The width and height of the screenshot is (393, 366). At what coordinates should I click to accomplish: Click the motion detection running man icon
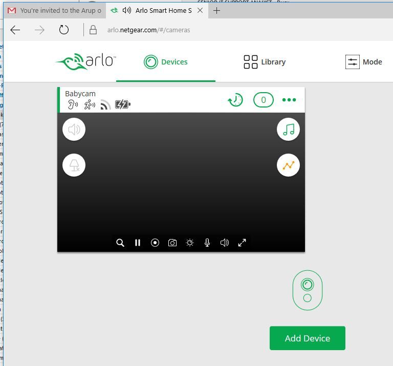(x=90, y=104)
